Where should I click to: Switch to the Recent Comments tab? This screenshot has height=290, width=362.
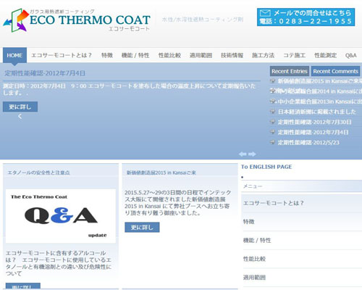[335, 71]
